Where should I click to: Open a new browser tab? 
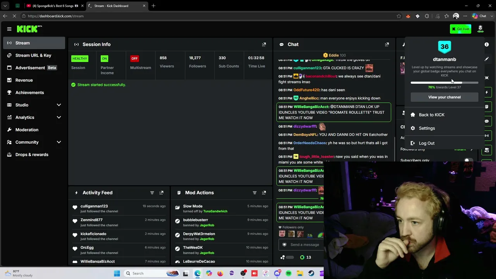[x=153, y=6]
